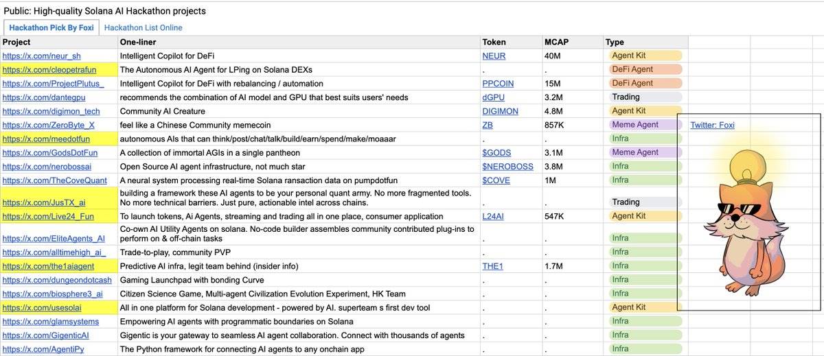Open Agent Kit chip in usesolai row

(x=643, y=307)
